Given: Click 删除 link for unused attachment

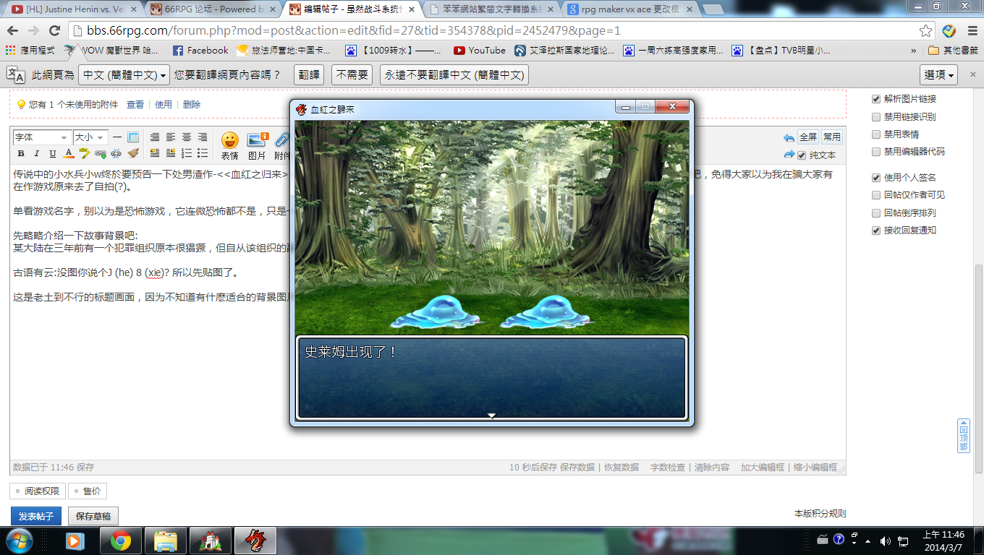Looking at the screenshot, I should coord(191,105).
